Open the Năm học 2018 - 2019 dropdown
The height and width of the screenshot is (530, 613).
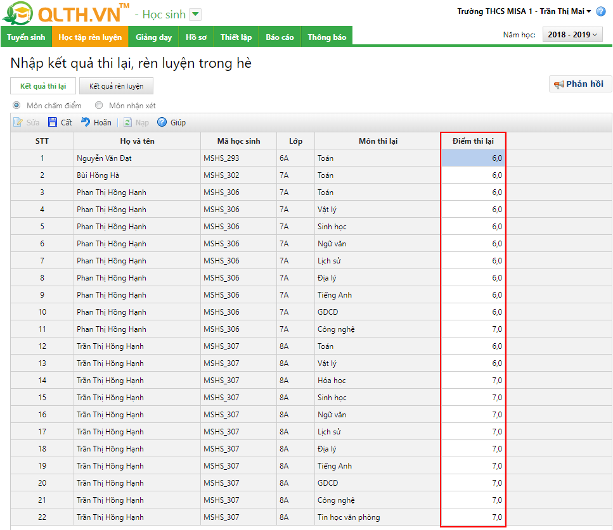pos(572,35)
